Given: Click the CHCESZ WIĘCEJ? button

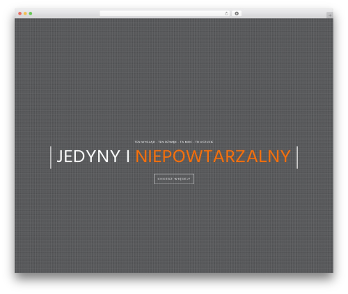Looking at the screenshot, I should click(x=174, y=179).
